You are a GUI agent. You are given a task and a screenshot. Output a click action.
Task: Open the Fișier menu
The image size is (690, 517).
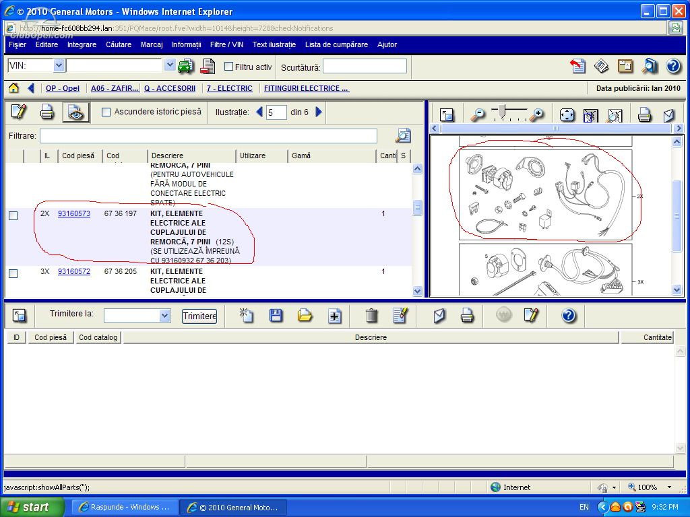(18, 44)
